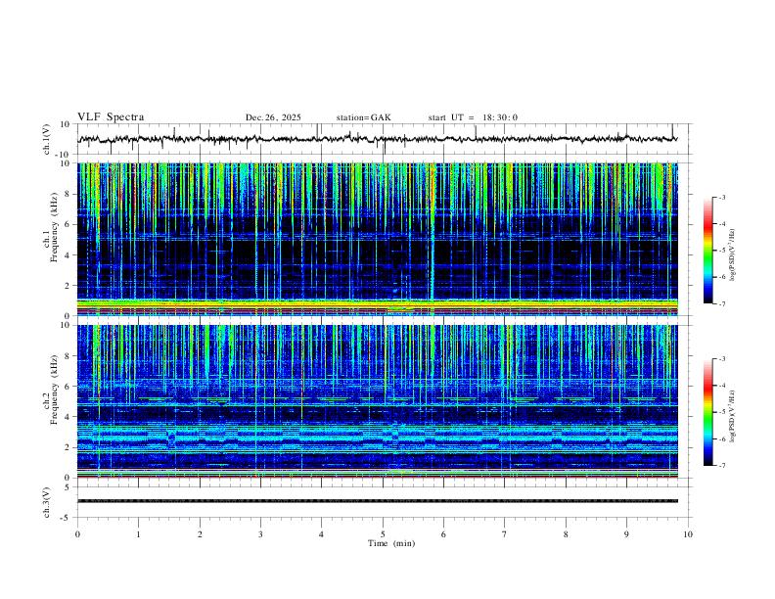The image size is (775, 599).
Task: Click the log(PSD) label beside ch.1 color bar
Action: pos(732,255)
